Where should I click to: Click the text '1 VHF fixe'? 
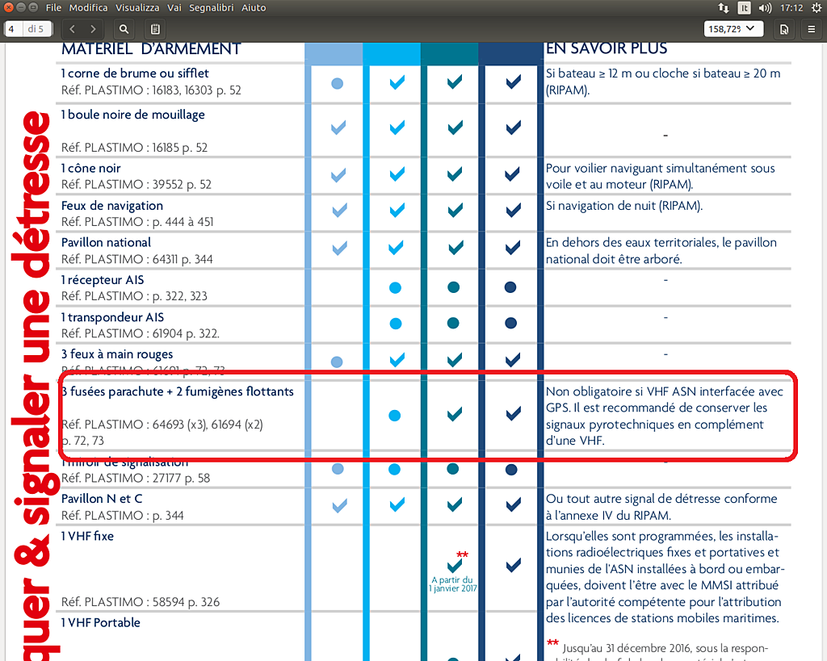tap(87, 536)
